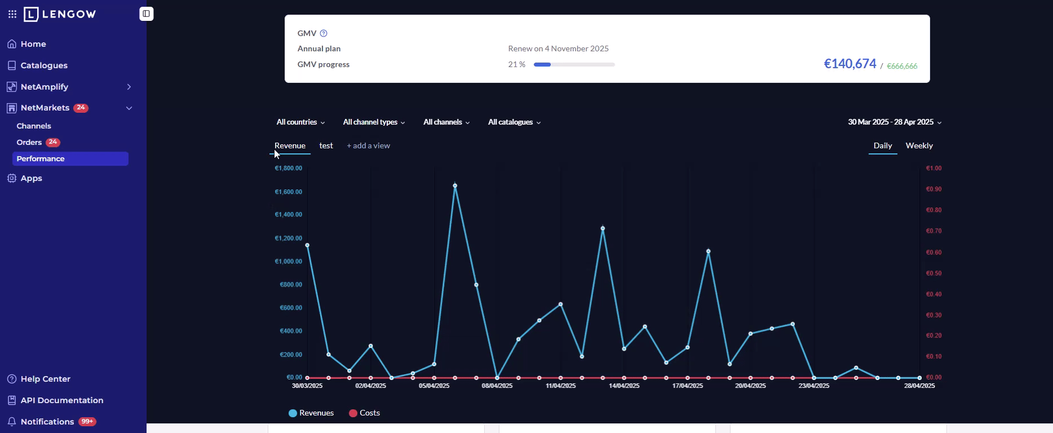The height and width of the screenshot is (433, 1053).
Task: Click the Home house icon
Action: (12, 44)
